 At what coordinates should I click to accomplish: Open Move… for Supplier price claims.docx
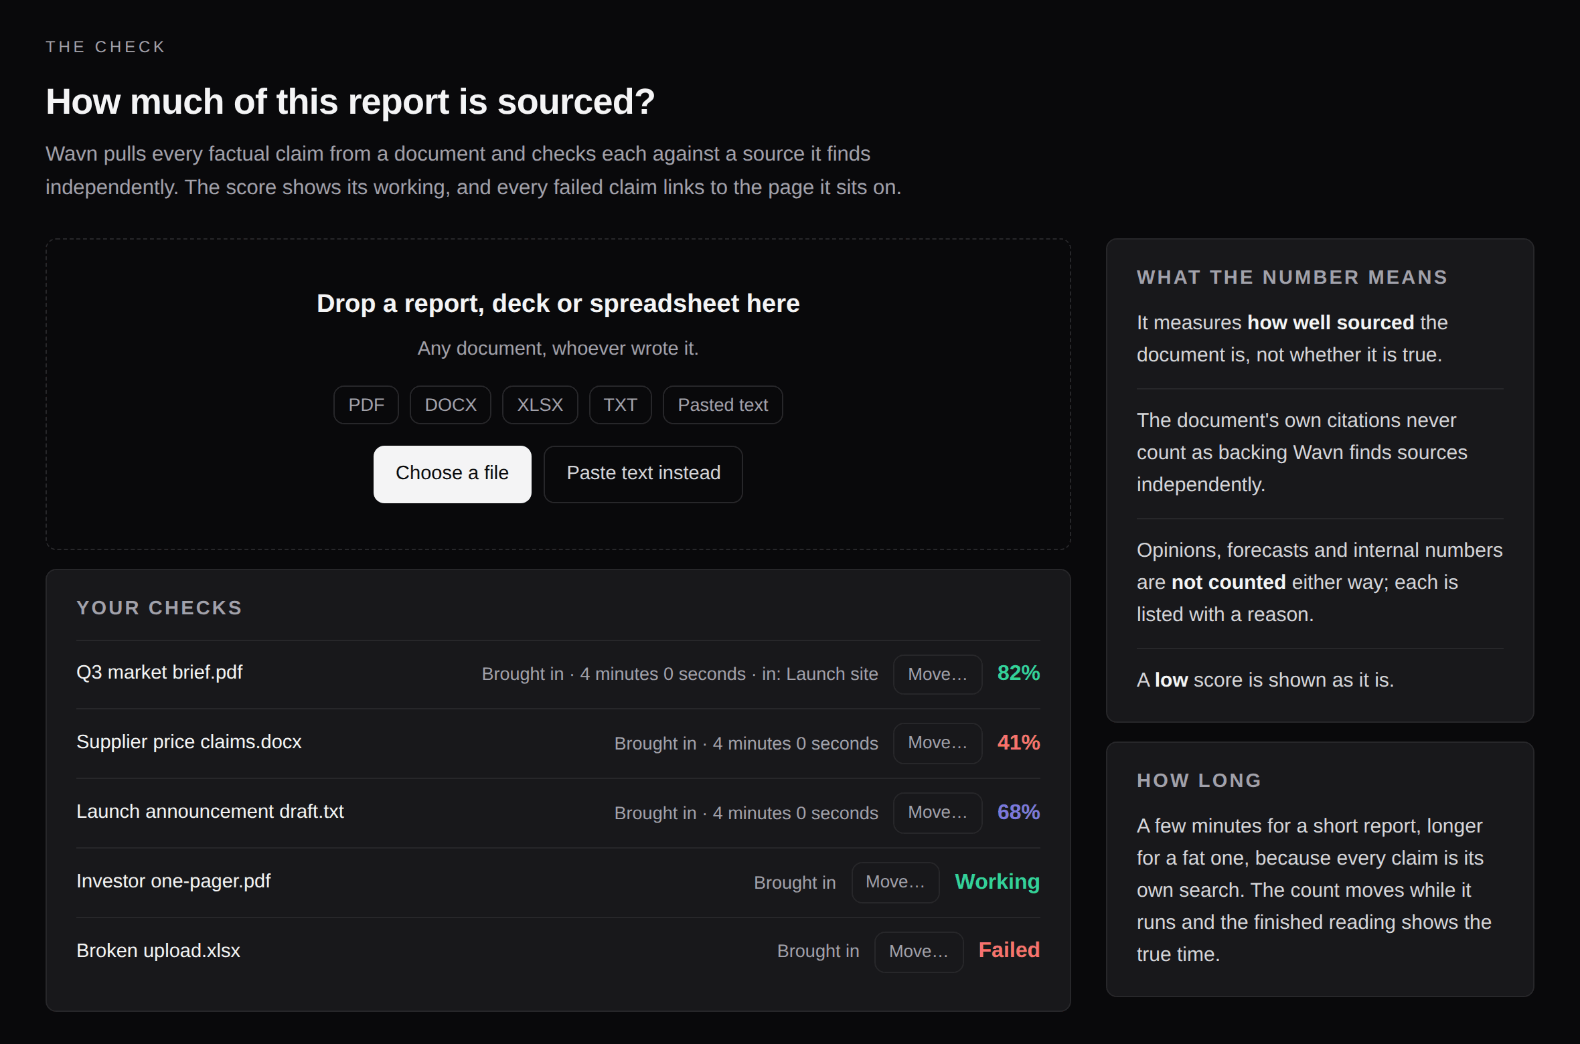[937, 743]
